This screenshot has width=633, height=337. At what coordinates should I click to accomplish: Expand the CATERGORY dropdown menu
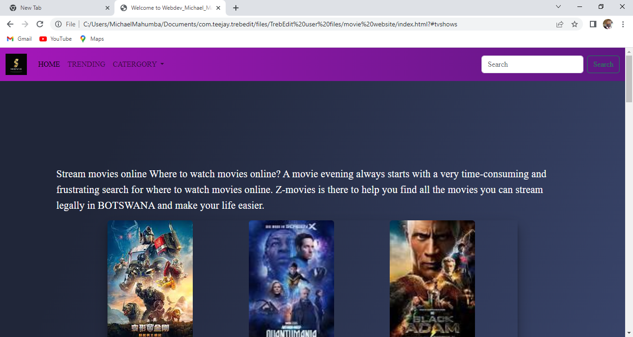[x=138, y=64]
